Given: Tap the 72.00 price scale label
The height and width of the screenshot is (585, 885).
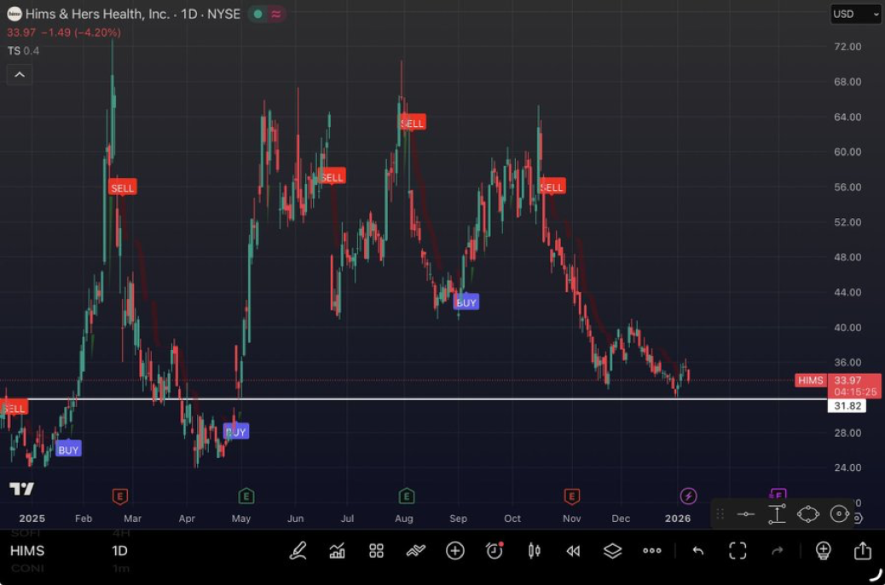Looking at the screenshot, I should pos(847,47).
